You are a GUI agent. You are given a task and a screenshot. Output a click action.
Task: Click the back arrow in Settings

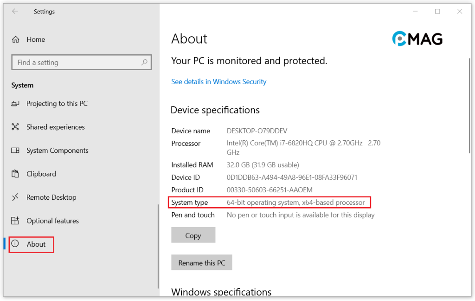(15, 12)
